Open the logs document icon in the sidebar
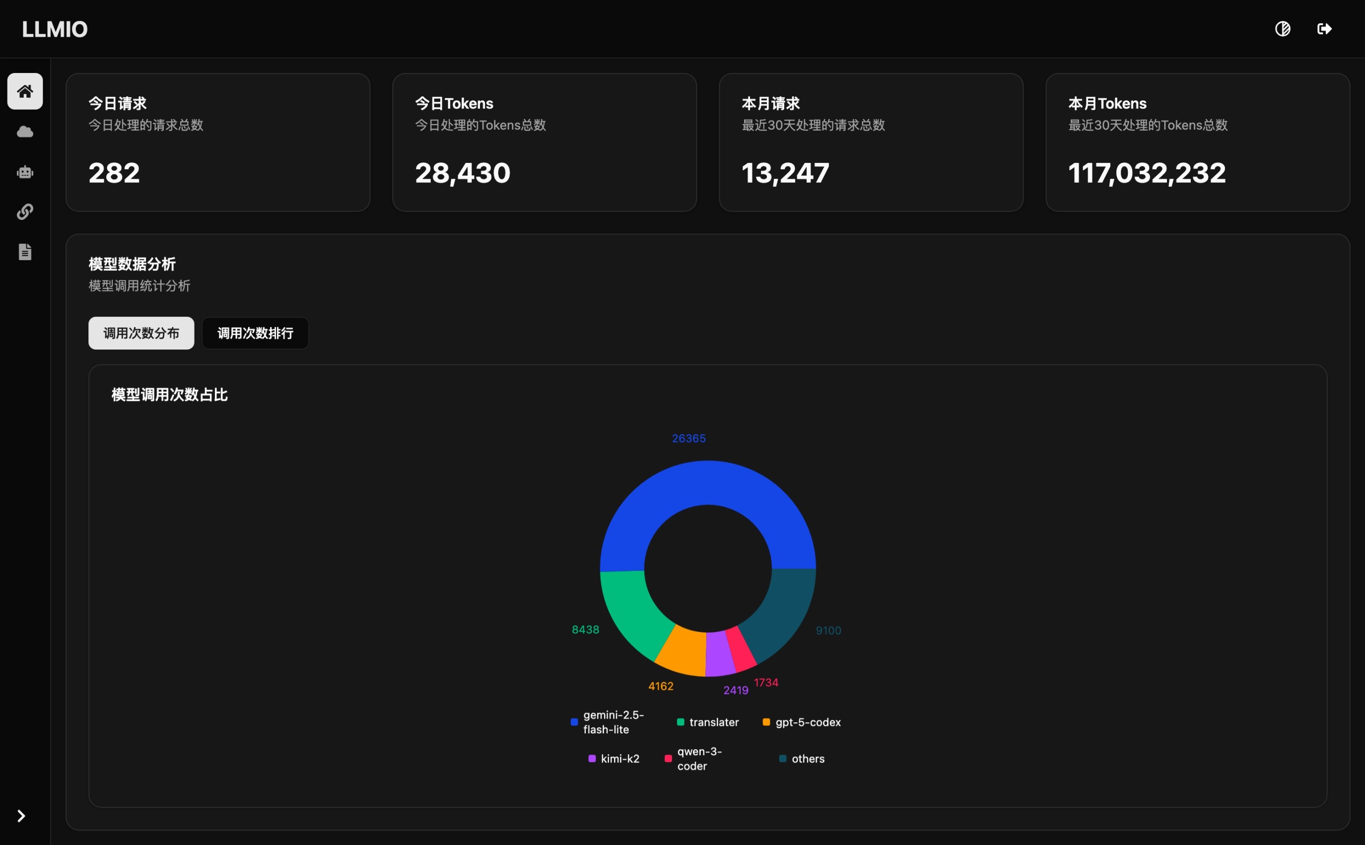This screenshot has height=845, width=1365. [25, 252]
